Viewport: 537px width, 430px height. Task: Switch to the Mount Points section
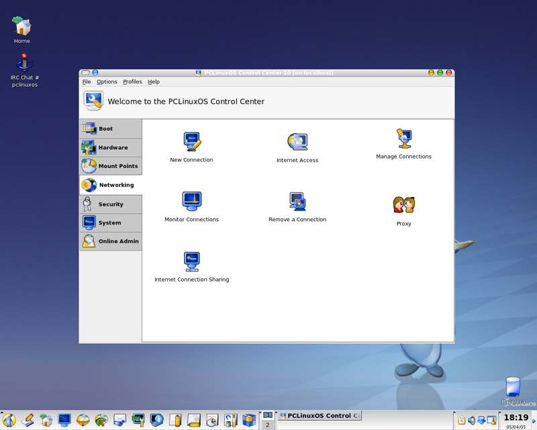point(111,166)
